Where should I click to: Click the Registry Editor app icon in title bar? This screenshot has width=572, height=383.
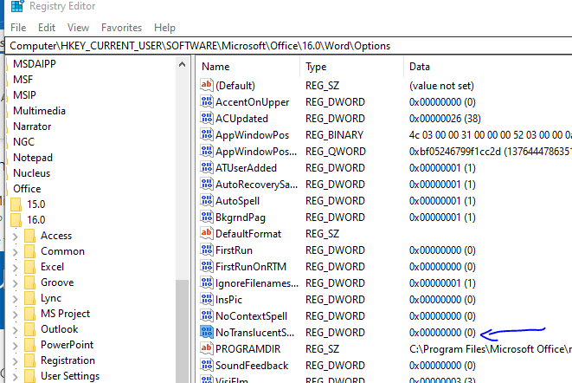coord(17,6)
